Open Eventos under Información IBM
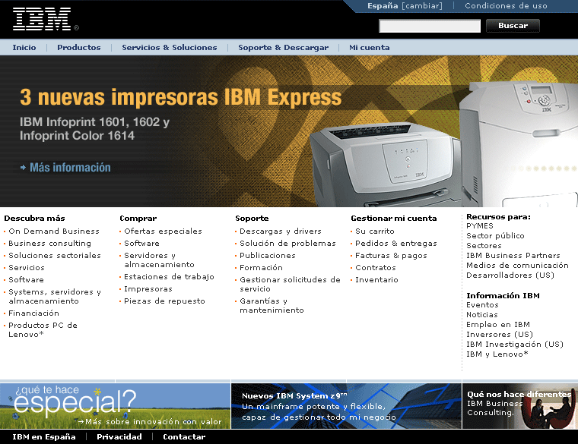 pos(482,304)
